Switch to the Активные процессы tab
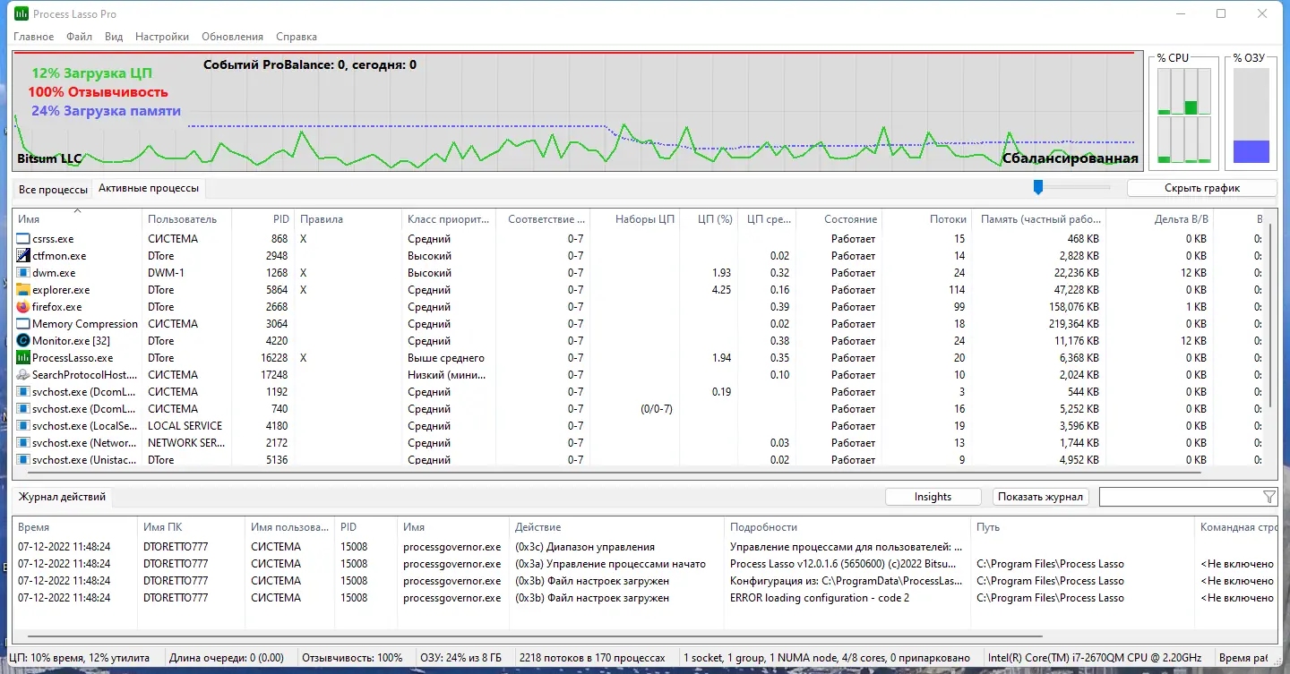 click(x=149, y=188)
